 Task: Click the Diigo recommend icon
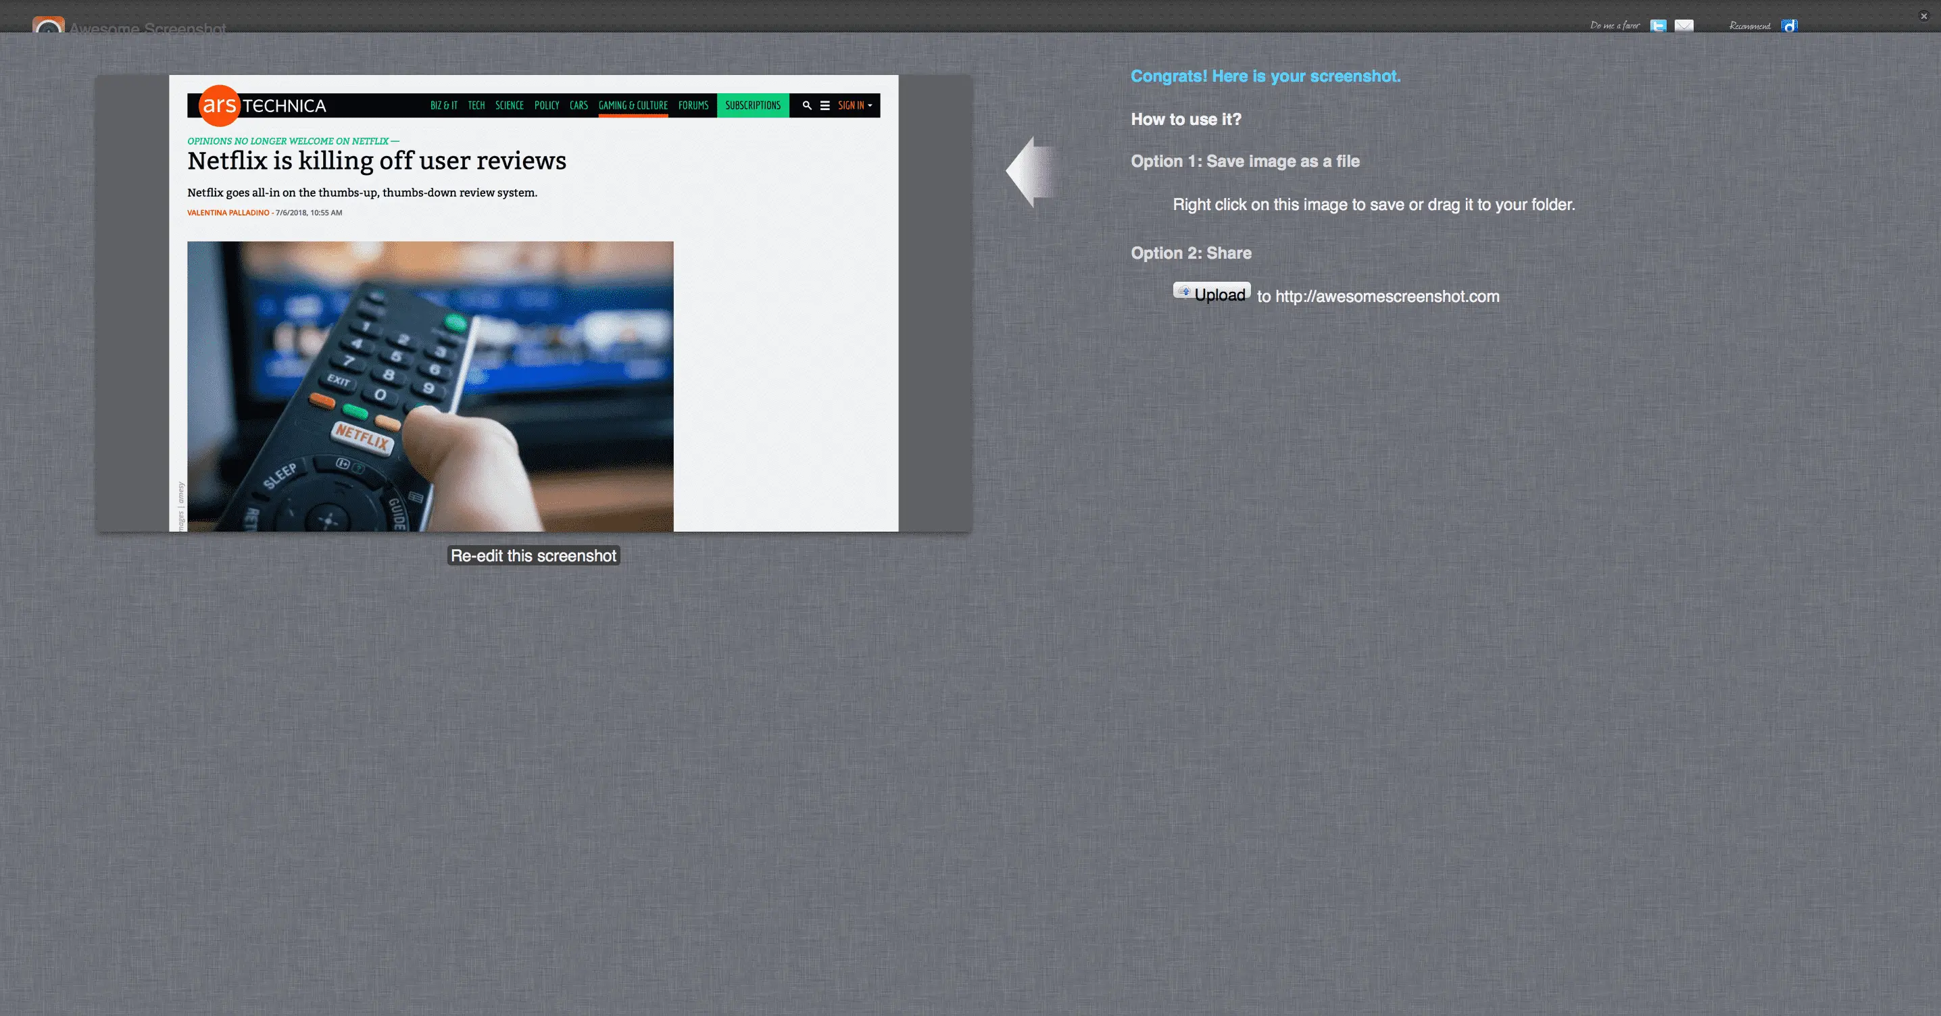tap(1789, 26)
